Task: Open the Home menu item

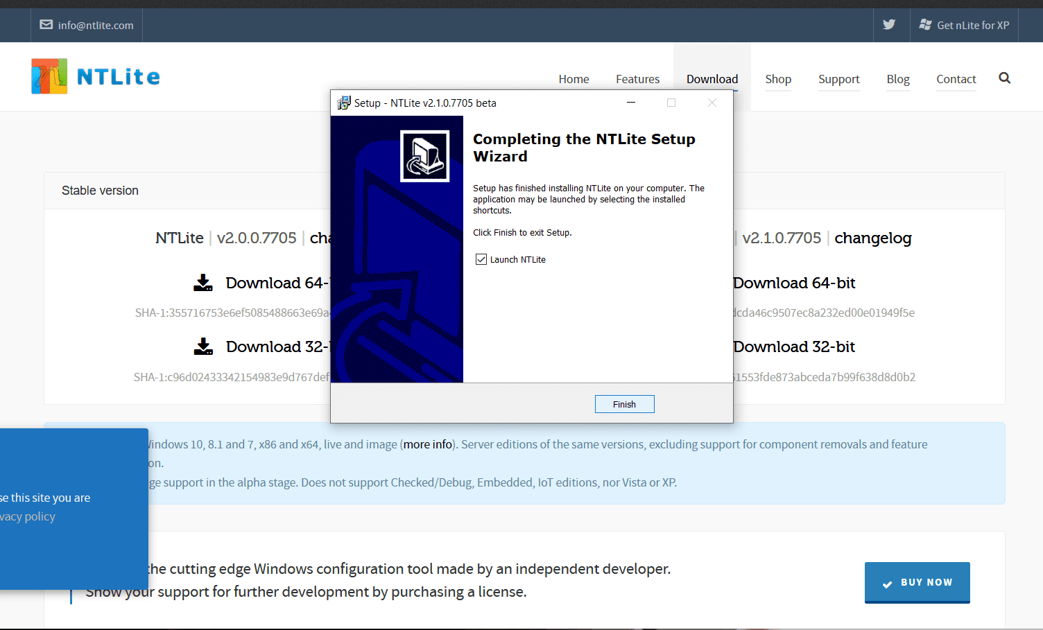Action: 574,79
